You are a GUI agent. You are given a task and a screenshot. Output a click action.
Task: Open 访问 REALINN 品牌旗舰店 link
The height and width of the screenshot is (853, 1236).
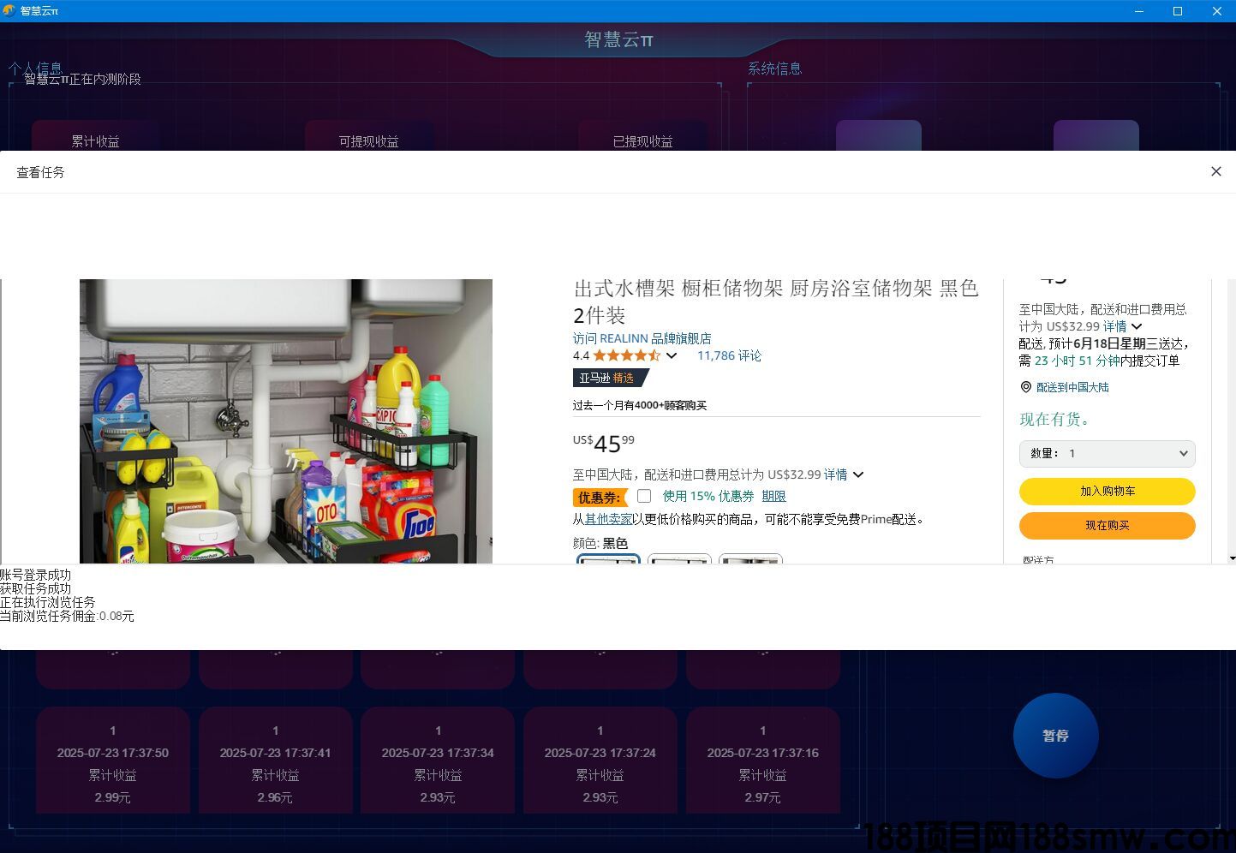(642, 338)
